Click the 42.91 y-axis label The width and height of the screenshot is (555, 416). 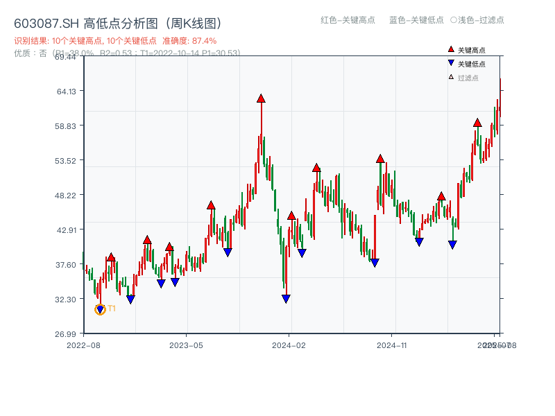[x=66, y=230]
